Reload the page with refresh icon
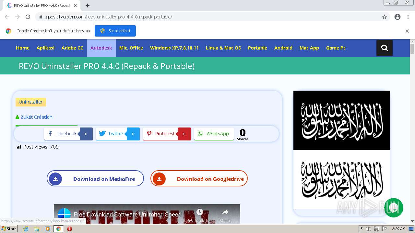415x233 pixels. click(28, 17)
